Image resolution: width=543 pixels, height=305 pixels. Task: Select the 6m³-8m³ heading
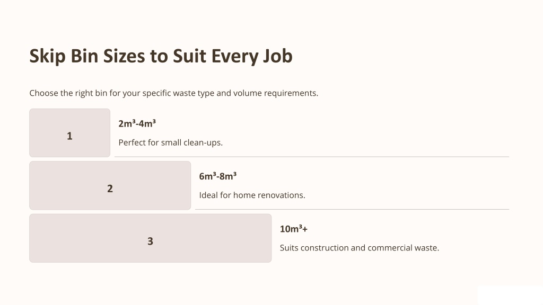coord(218,176)
